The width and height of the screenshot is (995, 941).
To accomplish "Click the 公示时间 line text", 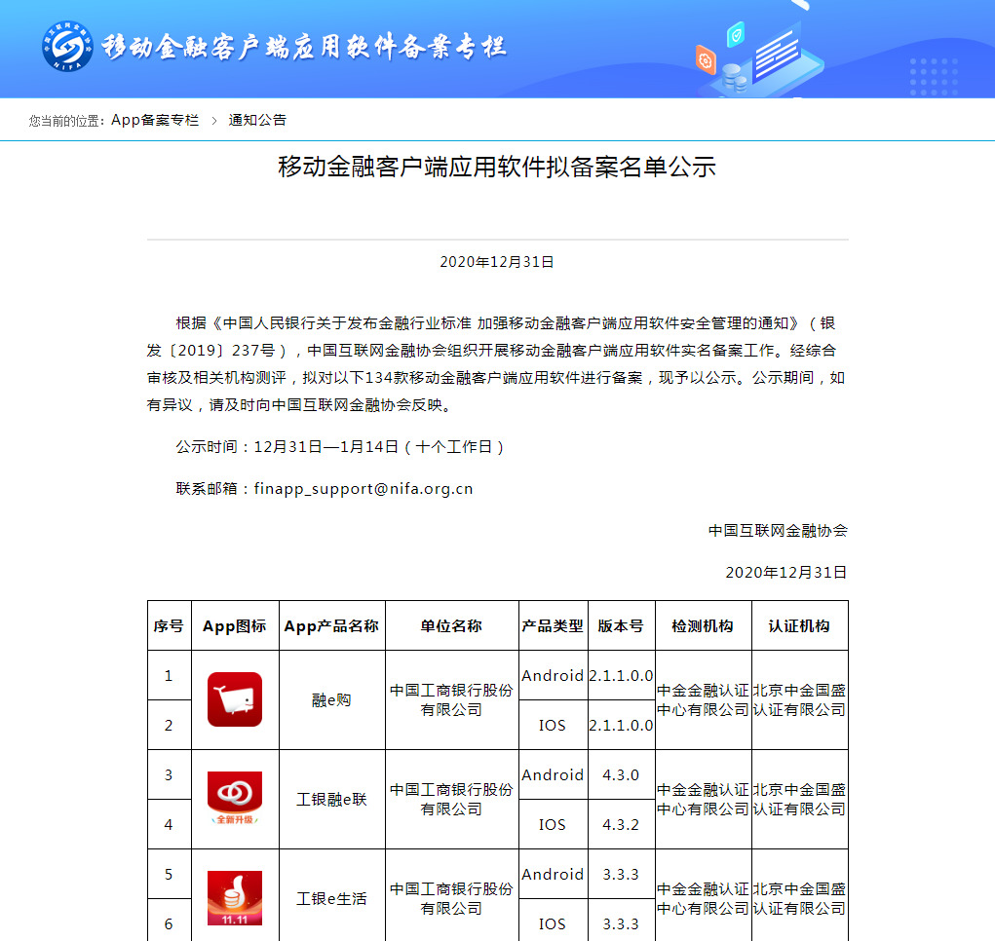I will (340, 447).
